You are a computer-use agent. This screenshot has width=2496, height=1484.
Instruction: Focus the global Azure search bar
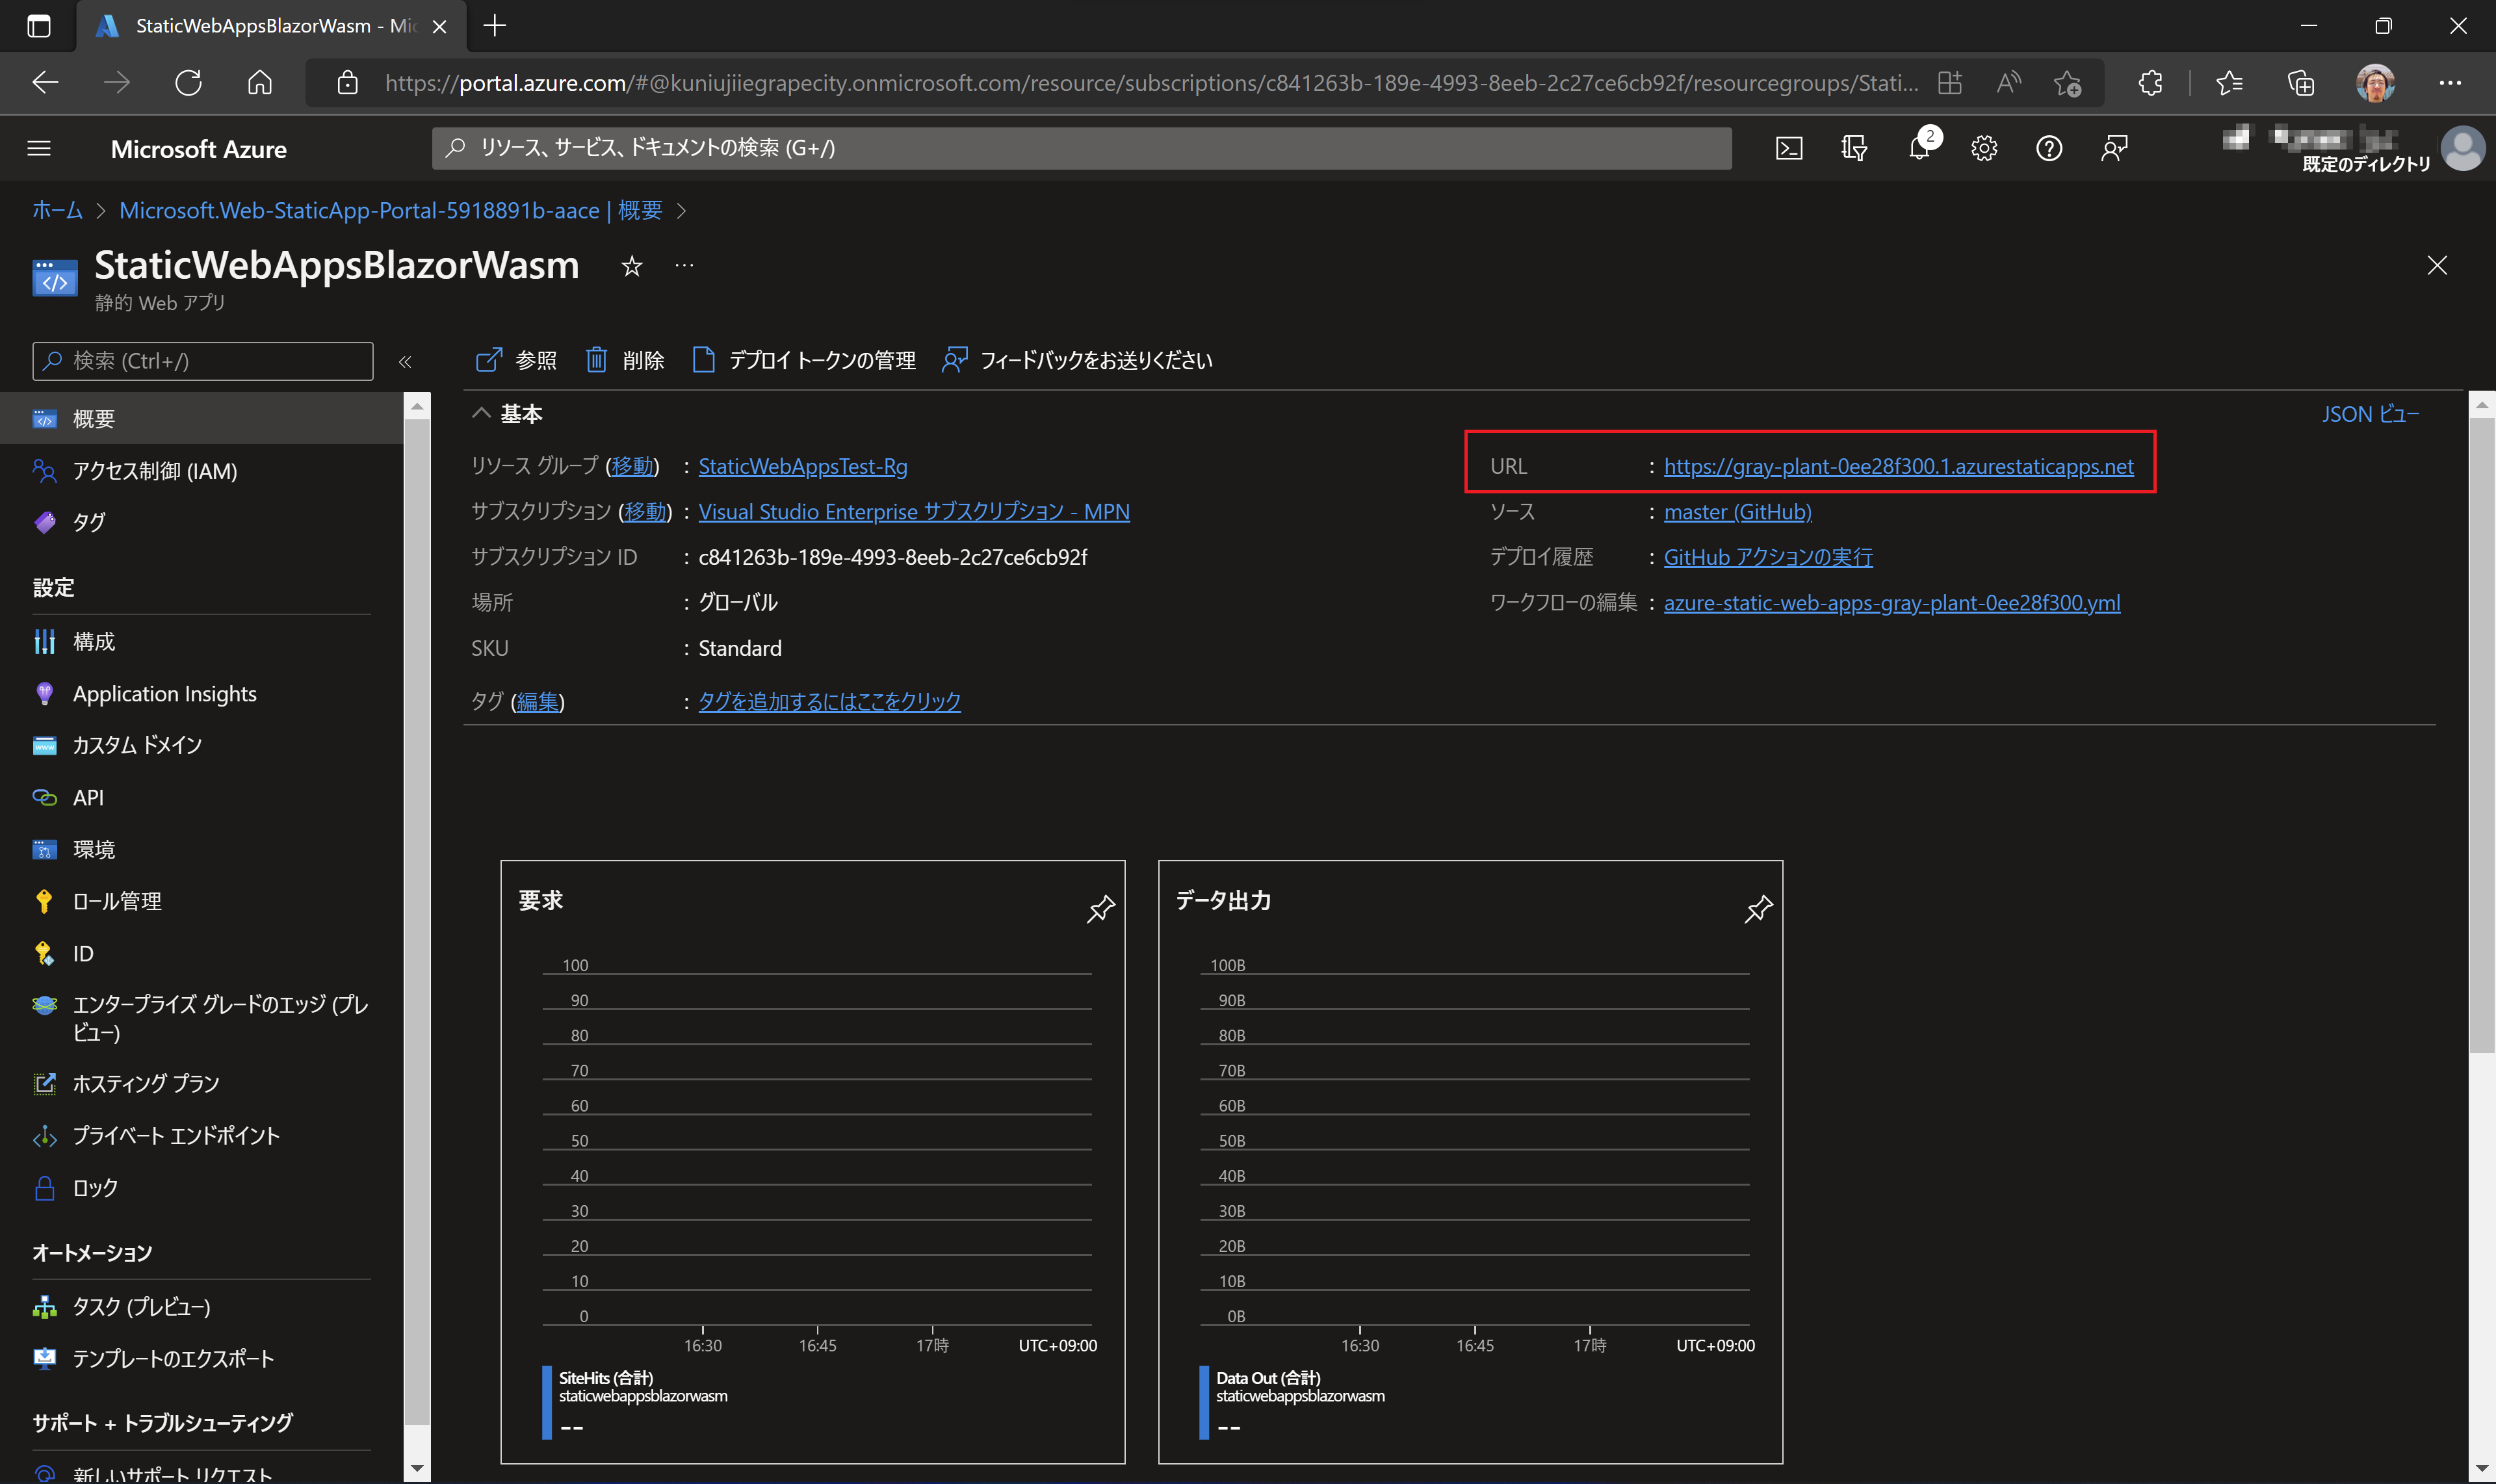[1081, 148]
